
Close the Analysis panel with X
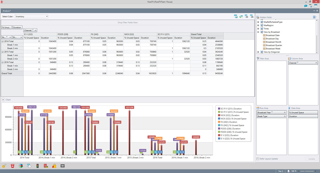pyautogui.click(x=317, y=11)
